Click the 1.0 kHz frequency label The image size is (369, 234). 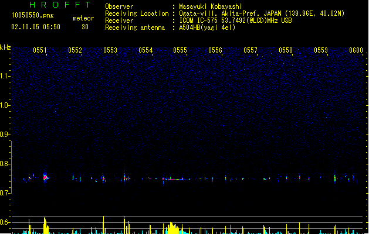coord(5,105)
